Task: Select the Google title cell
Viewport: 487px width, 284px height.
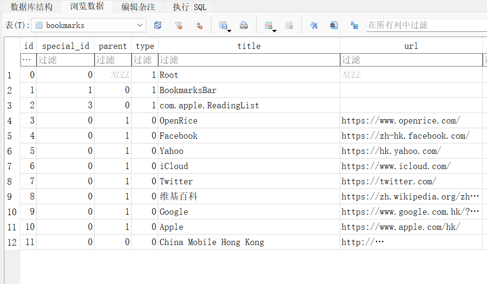Action: click(x=249, y=212)
